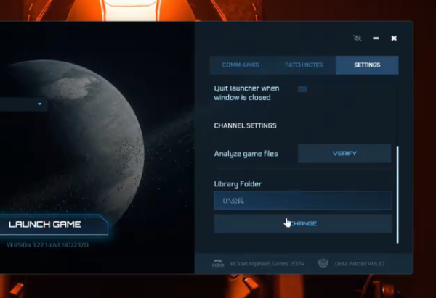Click the Delta Patcher emblem icon

[x=323, y=263]
